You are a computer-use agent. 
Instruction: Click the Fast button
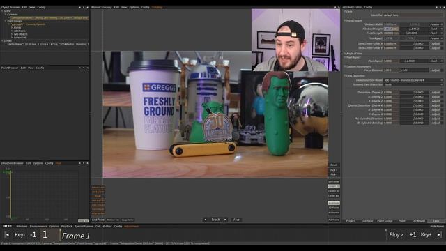pyautogui.click(x=236, y=220)
